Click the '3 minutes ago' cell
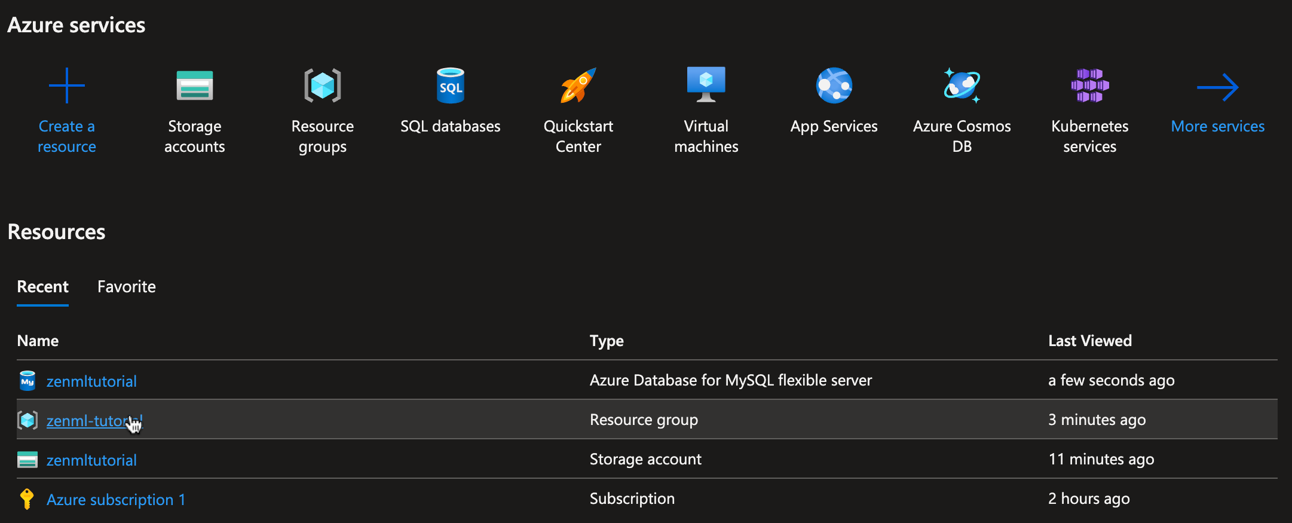 (1097, 420)
